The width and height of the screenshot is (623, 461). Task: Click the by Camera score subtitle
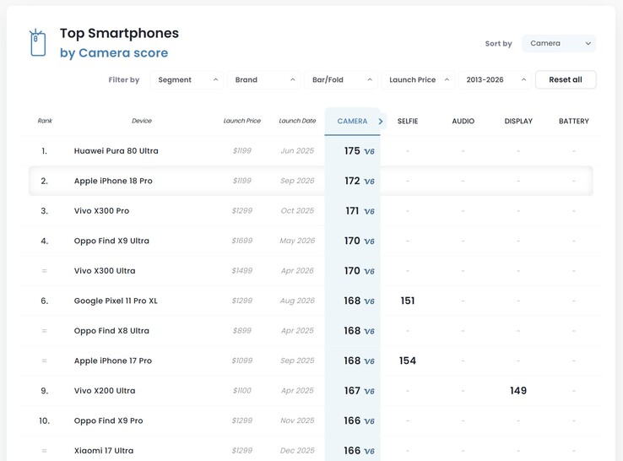pyautogui.click(x=114, y=53)
